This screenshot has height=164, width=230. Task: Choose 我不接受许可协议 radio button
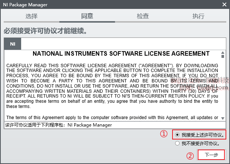pyautogui.click(x=177, y=143)
